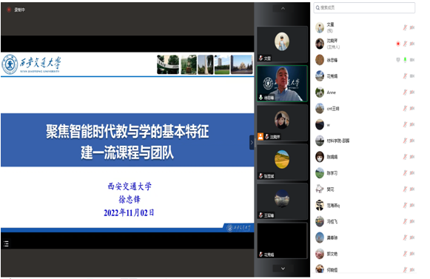The width and height of the screenshot is (430, 279).
Task: Open the slide menu icon below presentation
Action: coord(6,243)
